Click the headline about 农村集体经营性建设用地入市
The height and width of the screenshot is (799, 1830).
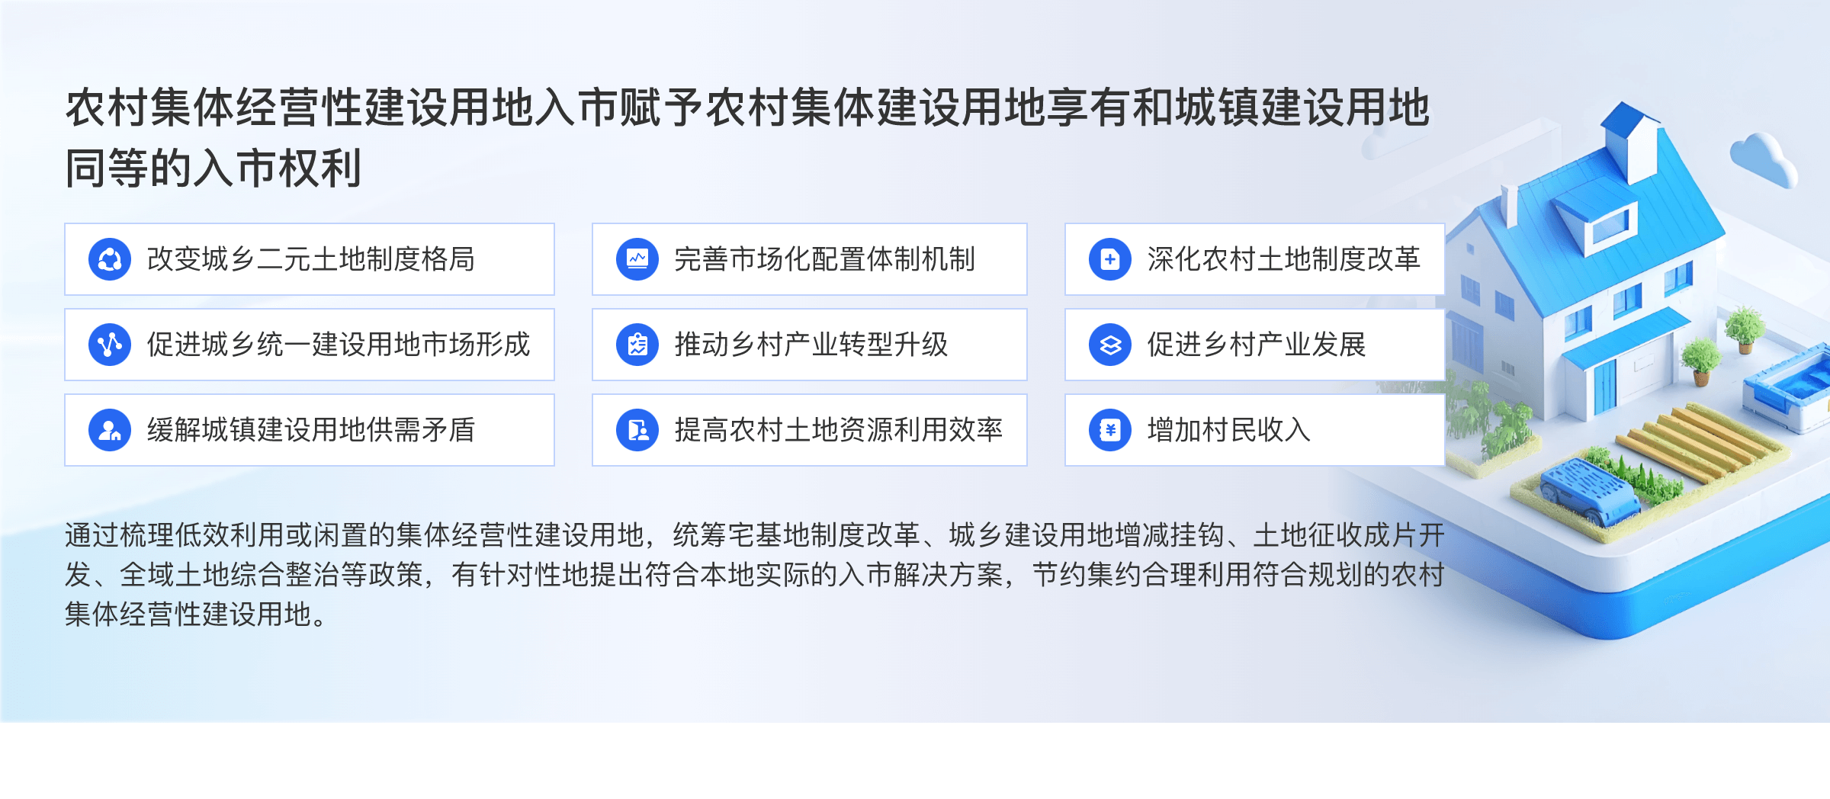[x=747, y=137]
